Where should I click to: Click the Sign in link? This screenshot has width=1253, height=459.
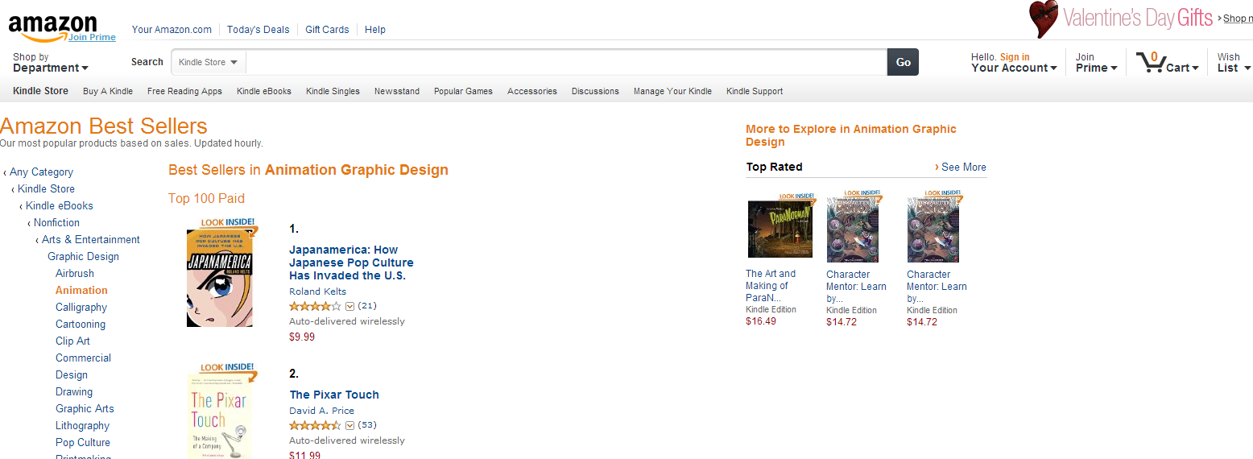coord(1015,57)
